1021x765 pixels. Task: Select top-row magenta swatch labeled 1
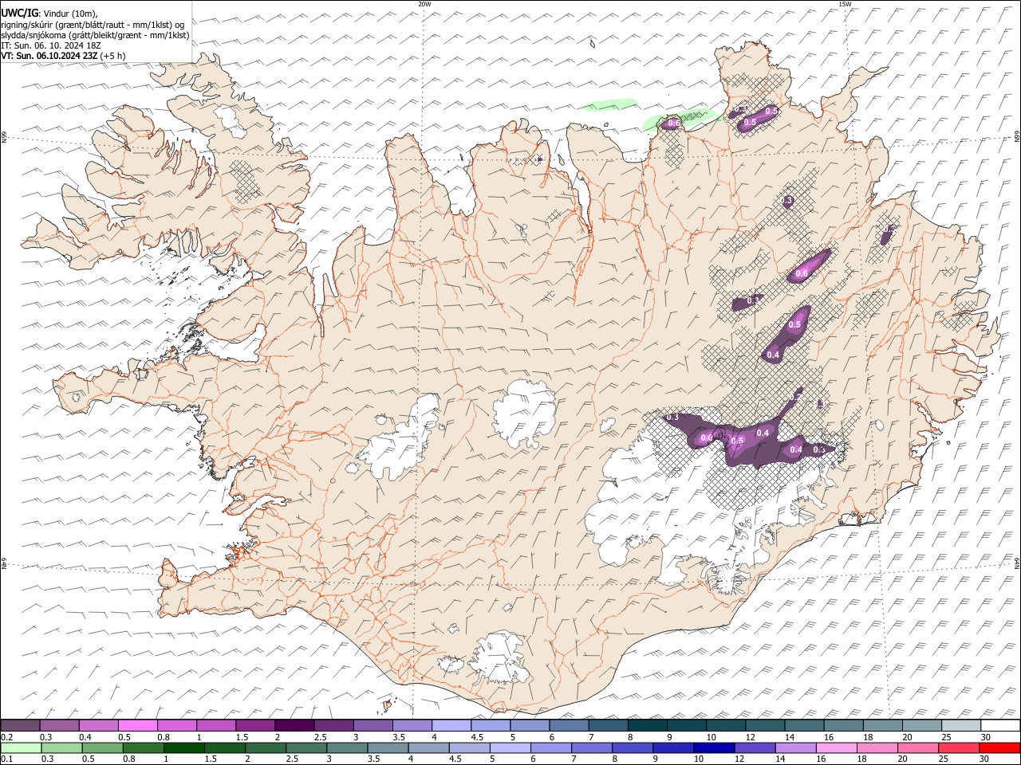tap(215, 726)
